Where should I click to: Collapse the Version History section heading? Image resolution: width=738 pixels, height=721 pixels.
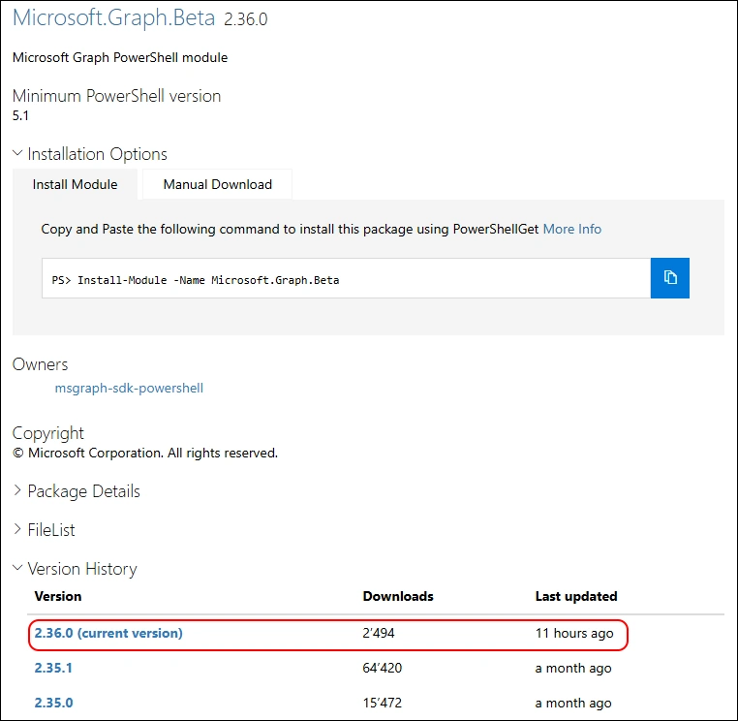(x=81, y=569)
